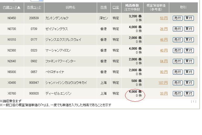Click the 取引 column header
Viewport: 202px width, 135px height.
coord(183,7)
